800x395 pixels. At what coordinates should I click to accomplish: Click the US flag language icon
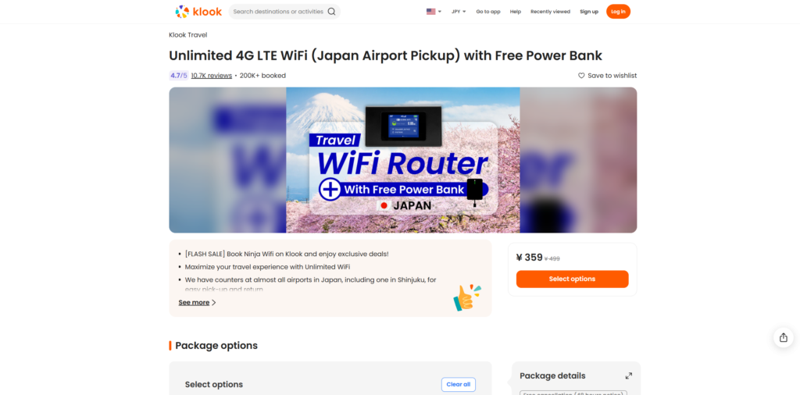[431, 12]
